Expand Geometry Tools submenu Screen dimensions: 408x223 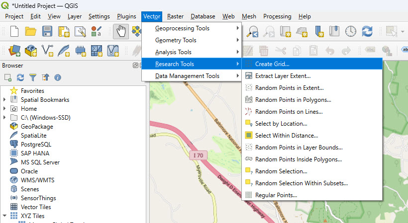pos(192,40)
